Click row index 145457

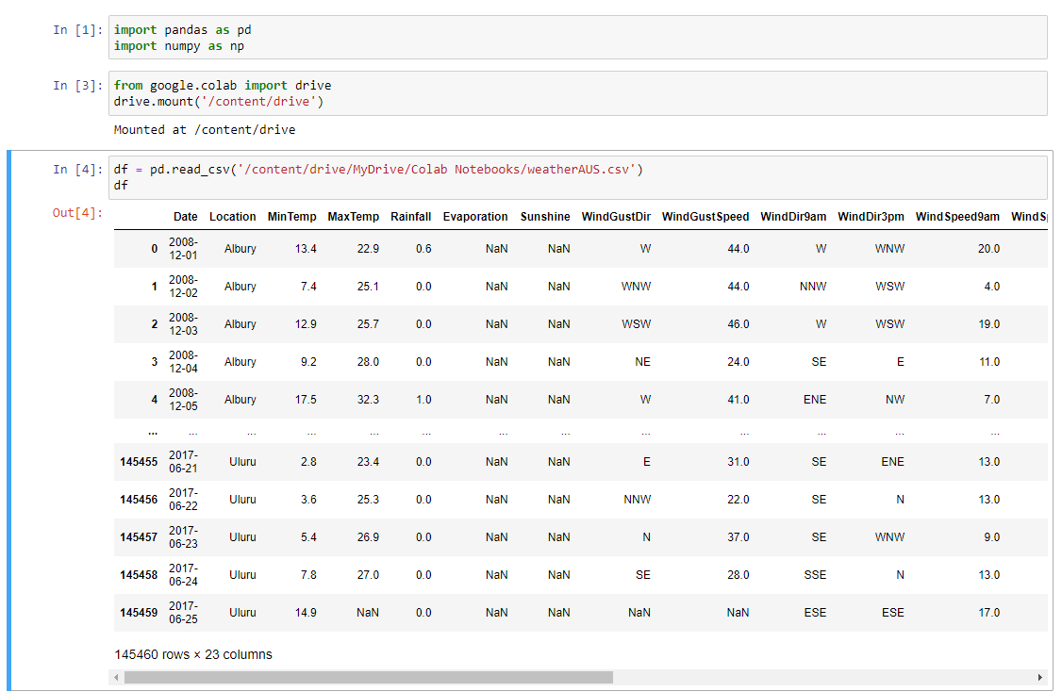[139, 537]
